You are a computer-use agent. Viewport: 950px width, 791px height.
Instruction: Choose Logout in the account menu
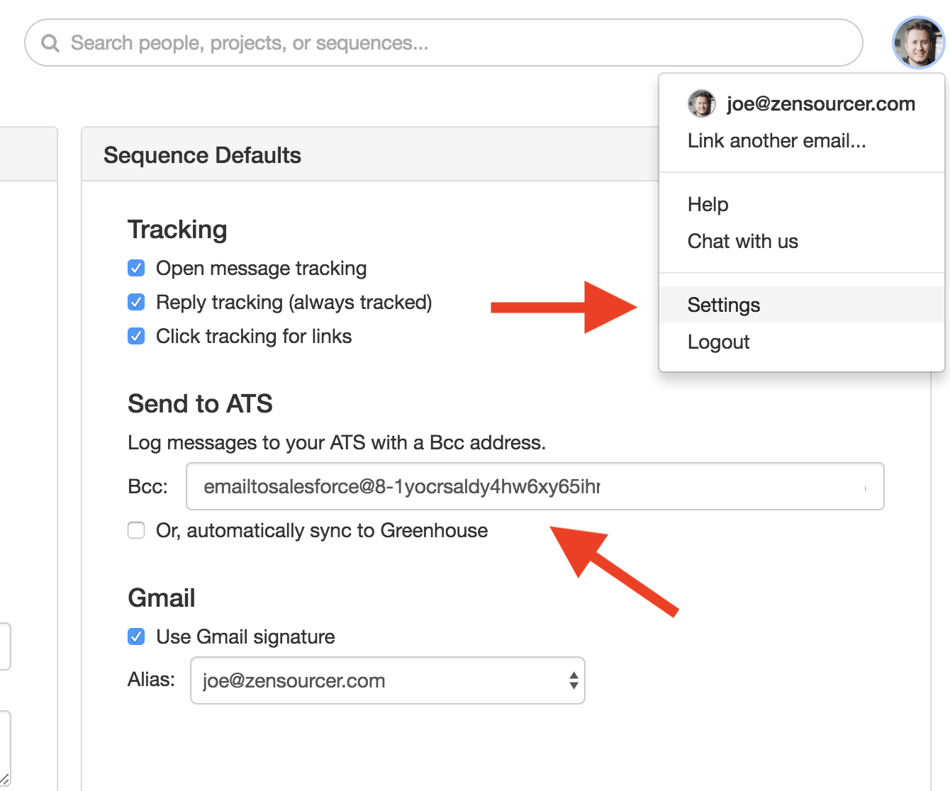[x=718, y=342]
